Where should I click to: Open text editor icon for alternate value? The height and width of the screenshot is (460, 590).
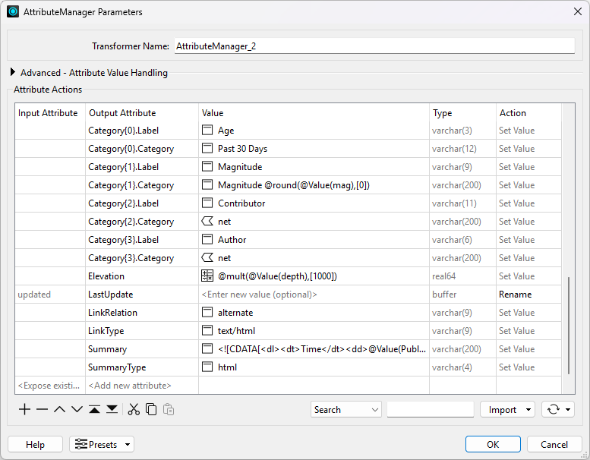click(207, 312)
